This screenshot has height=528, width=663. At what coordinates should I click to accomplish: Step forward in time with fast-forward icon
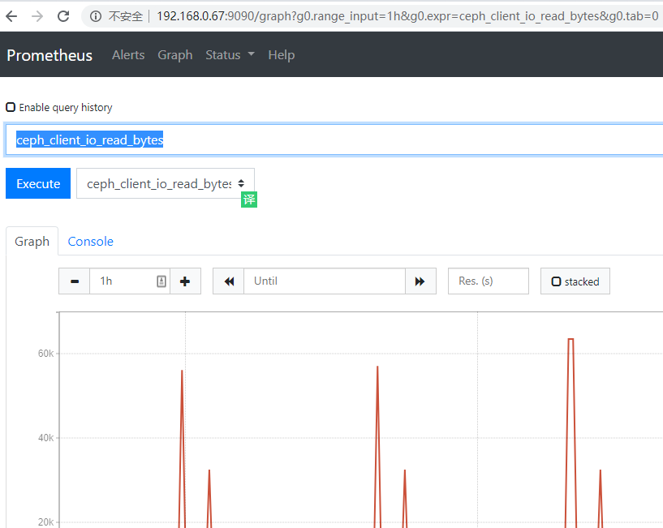click(x=420, y=281)
